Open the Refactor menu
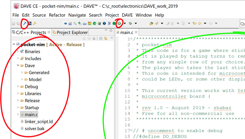 coord(57,15)
